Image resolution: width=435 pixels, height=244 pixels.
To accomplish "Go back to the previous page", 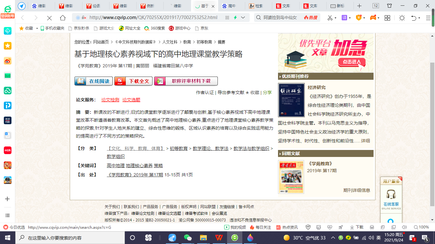I will [x=22, y=18].
